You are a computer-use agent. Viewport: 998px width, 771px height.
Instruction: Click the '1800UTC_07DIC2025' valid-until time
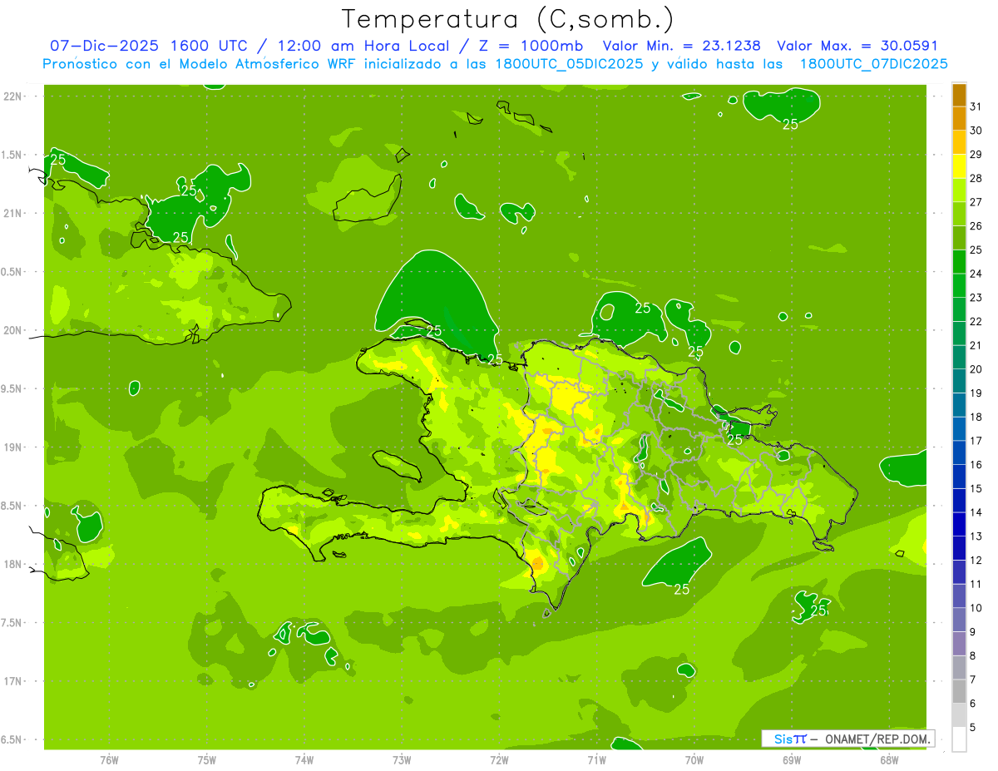point(874,64)
